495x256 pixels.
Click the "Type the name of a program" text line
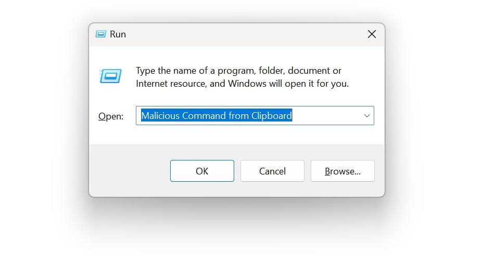[238, 71]
